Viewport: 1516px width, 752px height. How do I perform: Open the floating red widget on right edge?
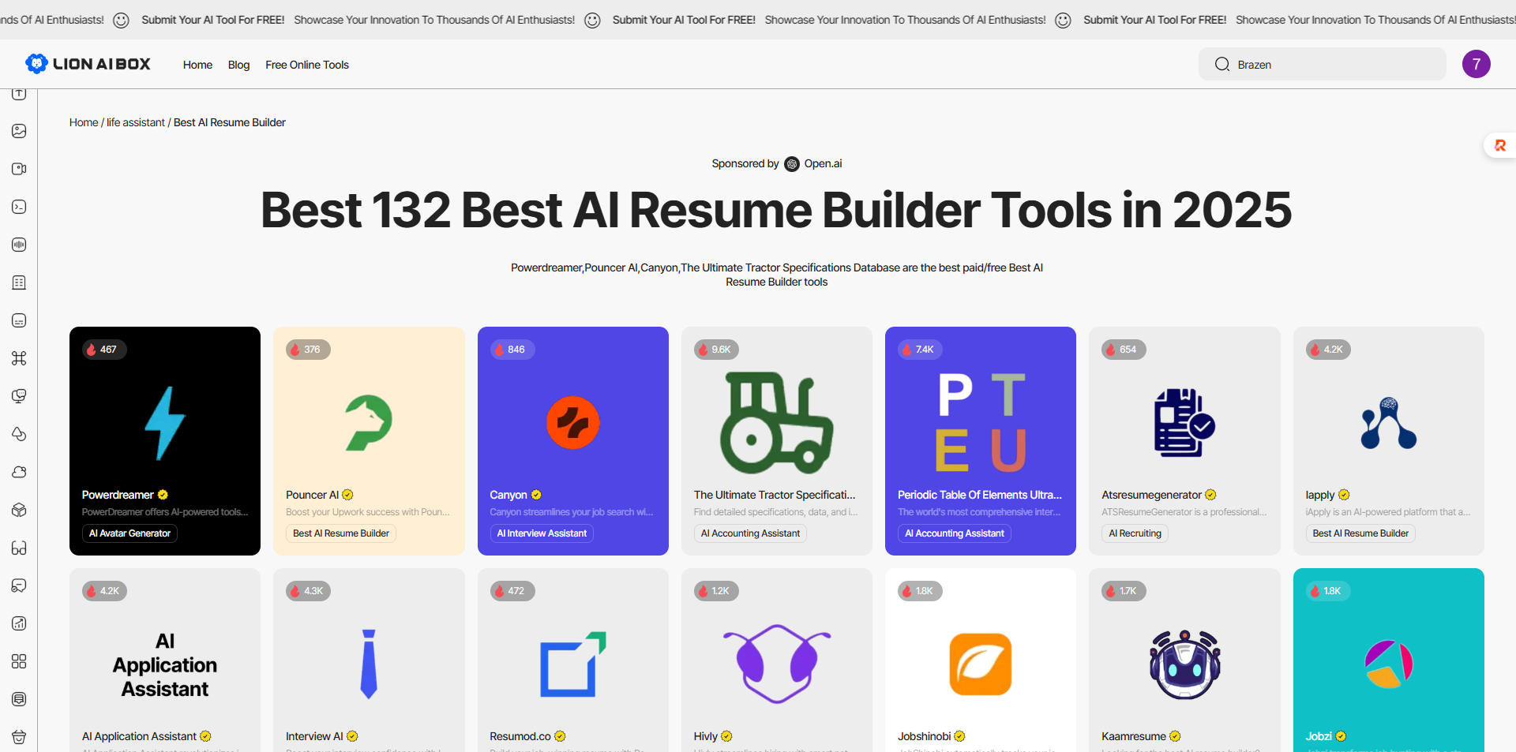tap(1499, 145)
